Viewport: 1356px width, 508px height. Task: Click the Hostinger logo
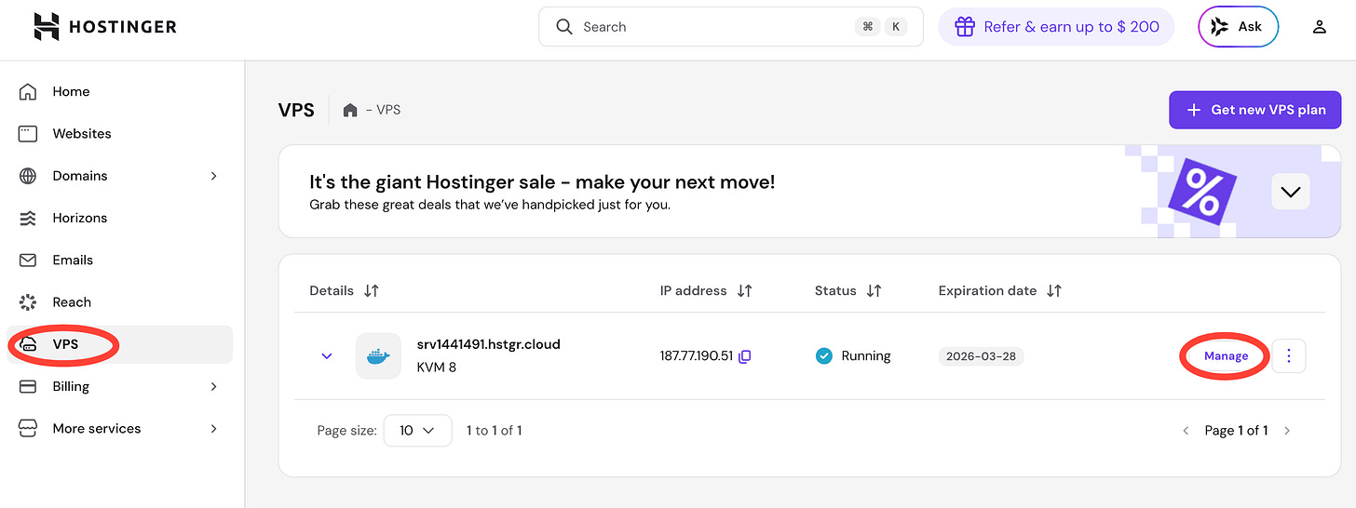tap(104, 27)
